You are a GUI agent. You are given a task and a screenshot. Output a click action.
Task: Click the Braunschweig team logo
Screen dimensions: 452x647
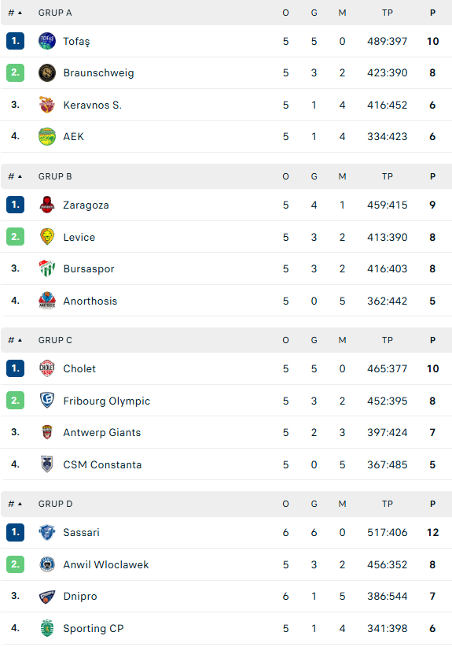tap(47, 72)
